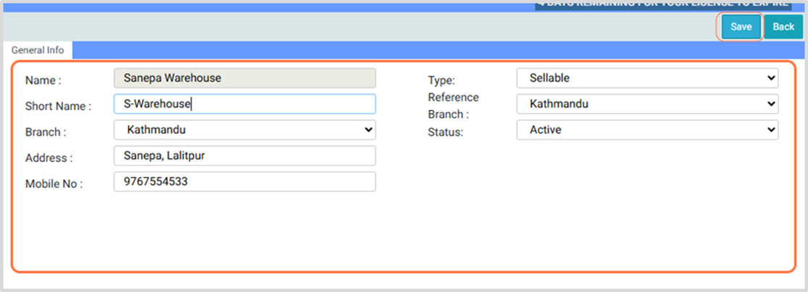Click the "Short Name :" label

pyautogui.click(x=58, y=106)
